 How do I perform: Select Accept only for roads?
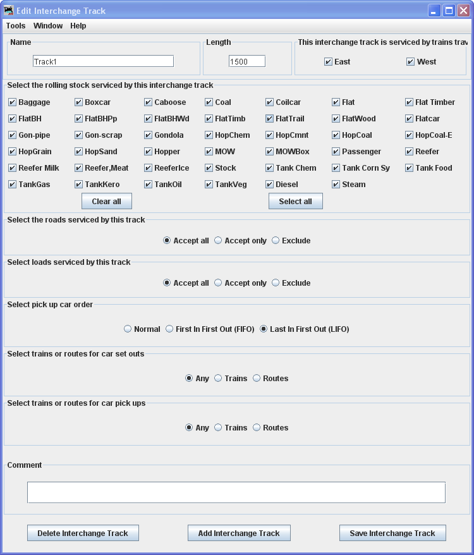(x=218, y=241)
